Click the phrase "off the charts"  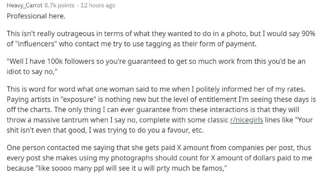tap(29, 110)
